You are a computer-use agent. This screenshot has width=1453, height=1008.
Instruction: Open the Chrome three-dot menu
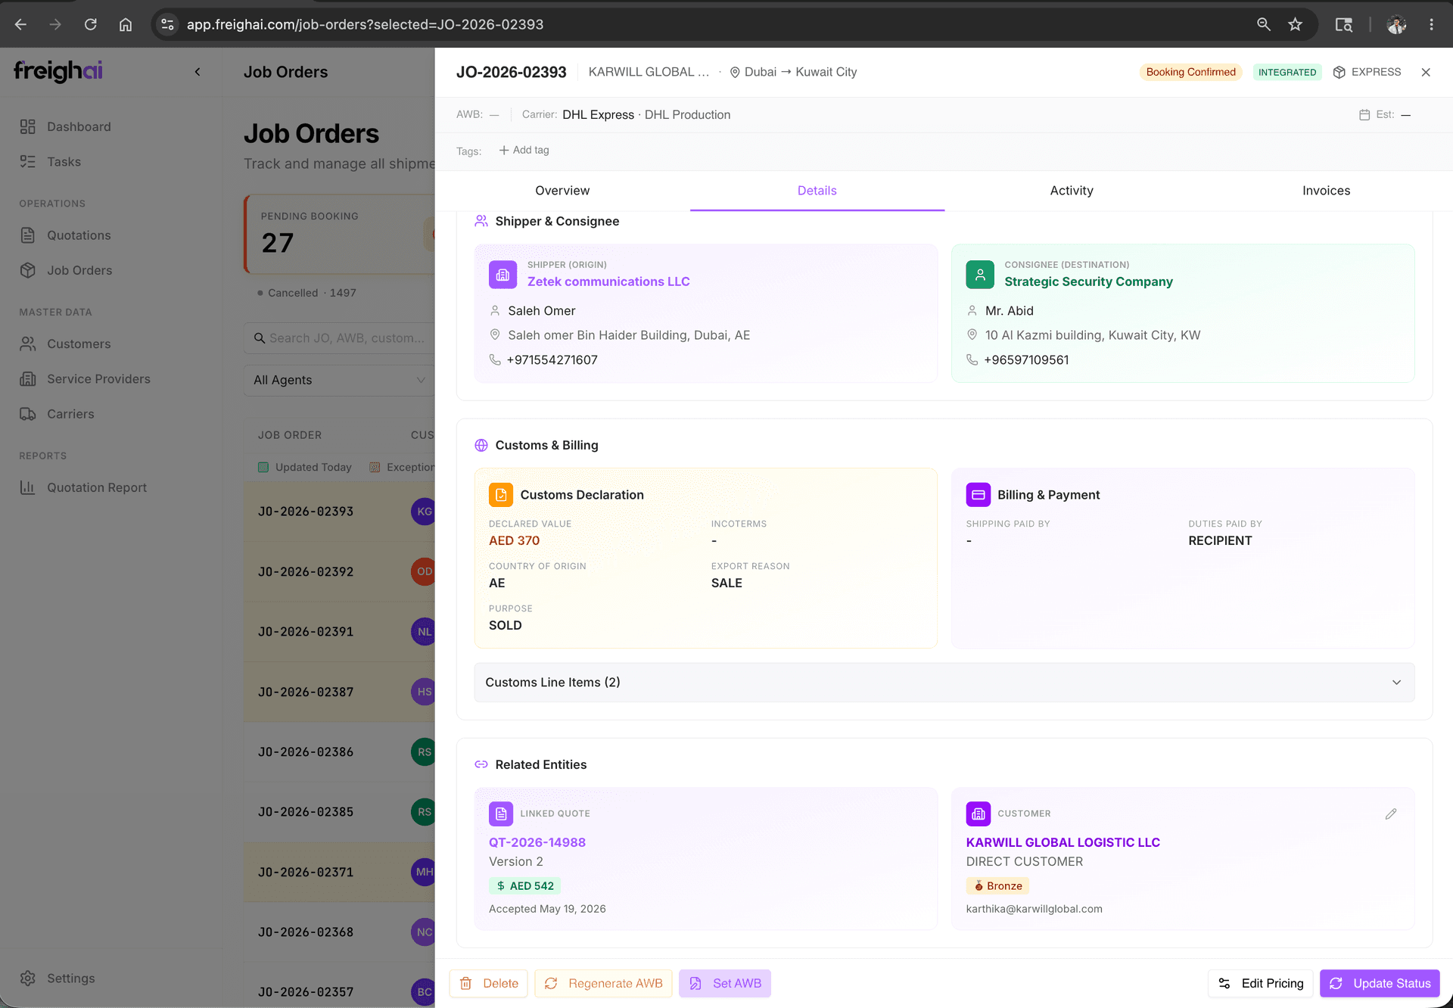click(x=1431, y=24)
